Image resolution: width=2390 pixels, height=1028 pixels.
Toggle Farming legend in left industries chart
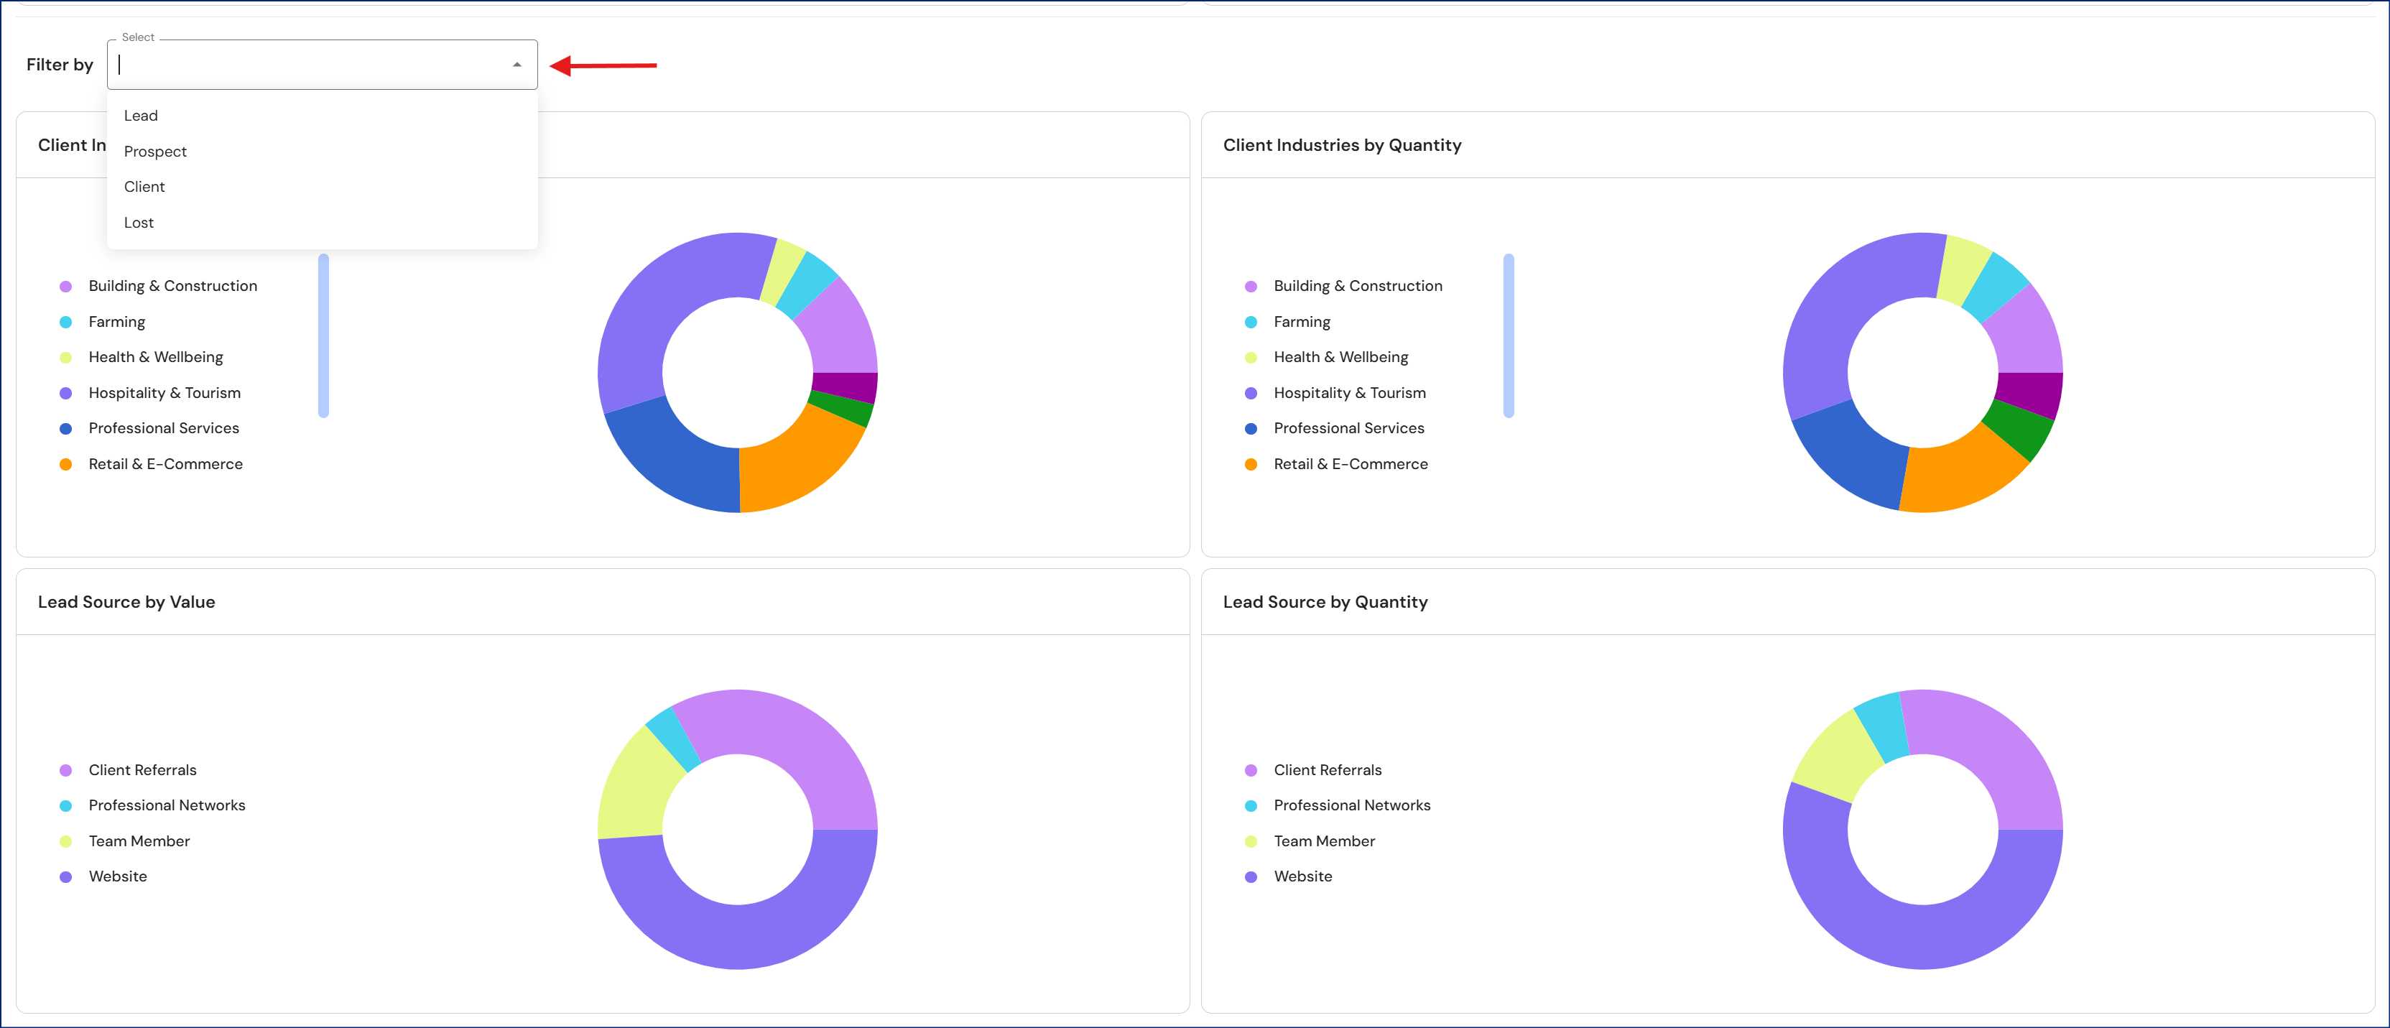pyautogui.click(x=116, y=322)
